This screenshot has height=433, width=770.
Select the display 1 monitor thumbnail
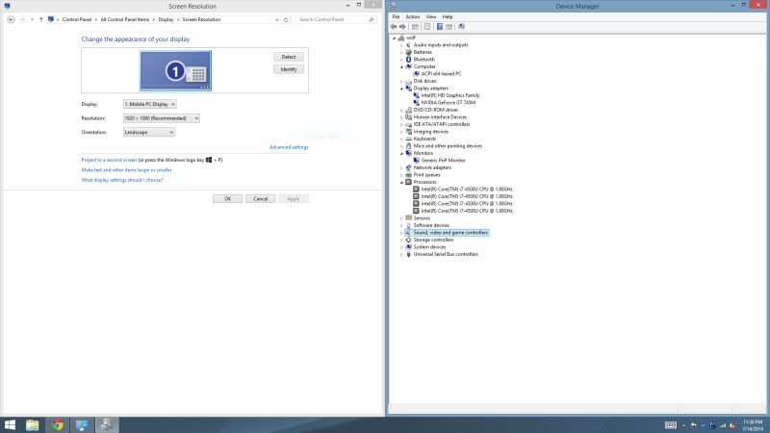click(x=175, y=70)
